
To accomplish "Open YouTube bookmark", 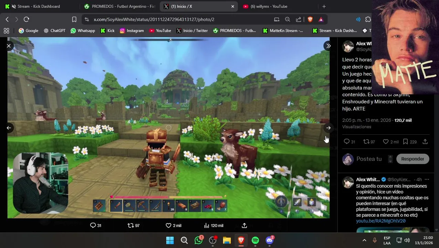I will pyautogui.click(x=160, y=31).
